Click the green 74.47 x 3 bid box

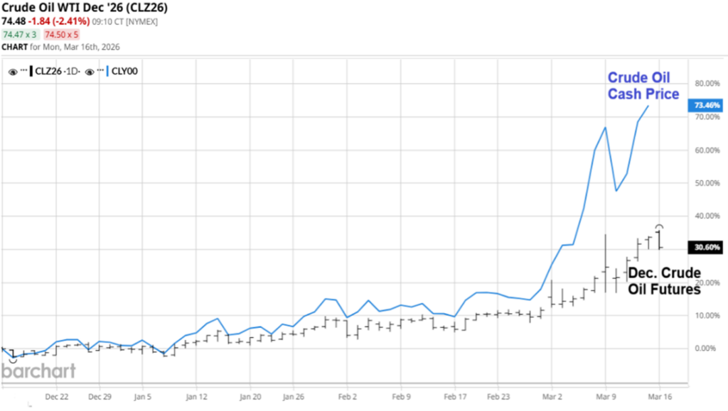[21, 35]
